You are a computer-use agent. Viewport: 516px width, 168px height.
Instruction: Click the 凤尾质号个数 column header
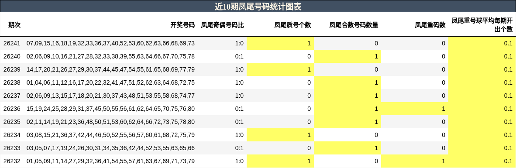[292, 25]
